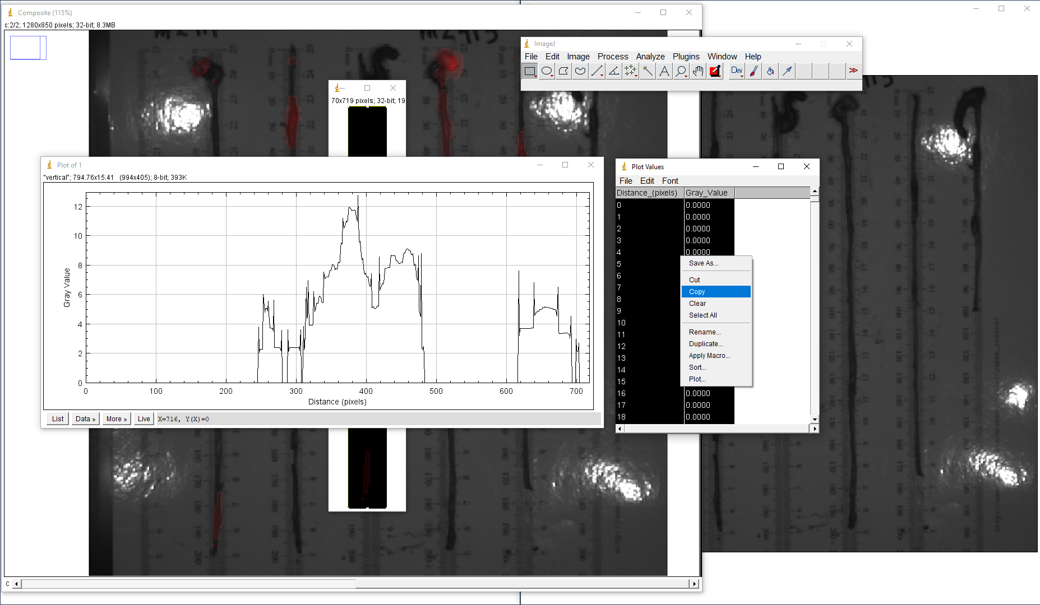The height and width of the screenshot is (605, 1040).
Task: Expand the More Tools double-arrow menu
Action: (853, 71)
